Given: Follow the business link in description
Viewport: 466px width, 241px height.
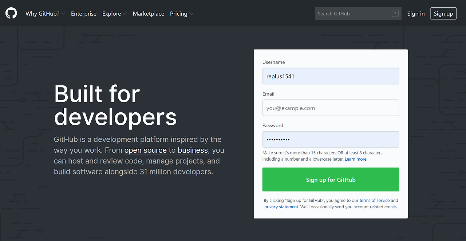Looking at the screenshot, I should pyautogui.click(x=193, y=150).
